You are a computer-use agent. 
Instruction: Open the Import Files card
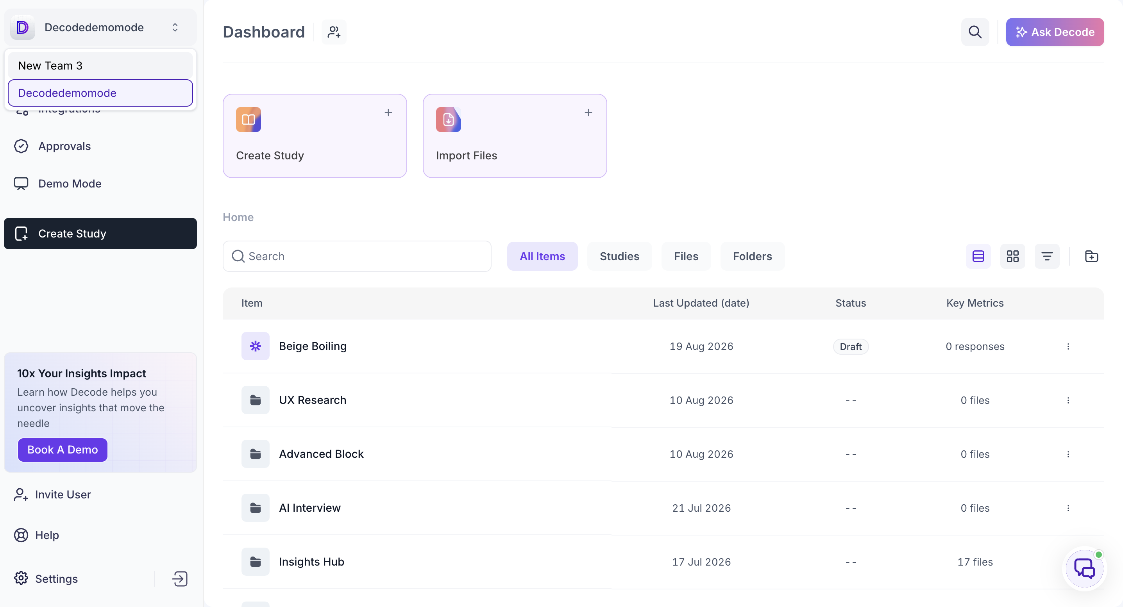(515, 136)
